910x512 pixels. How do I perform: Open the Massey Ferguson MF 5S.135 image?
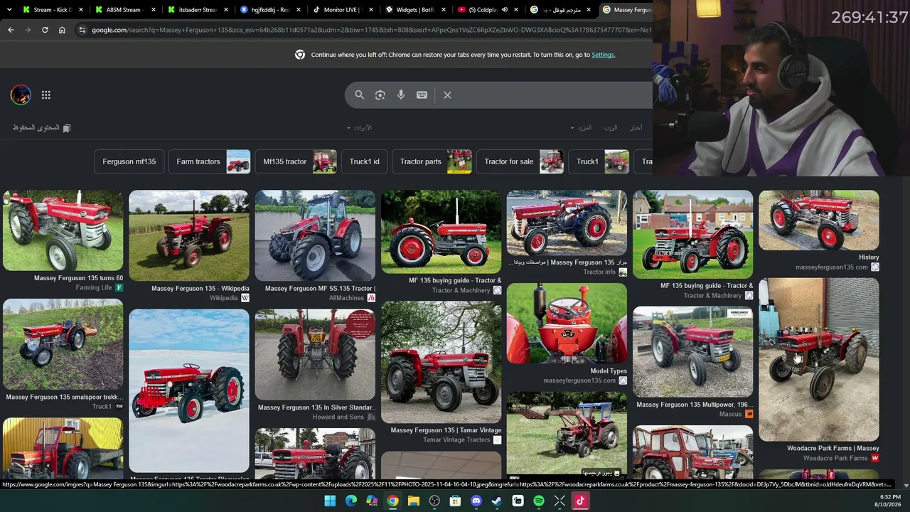[x=315, y=235]
